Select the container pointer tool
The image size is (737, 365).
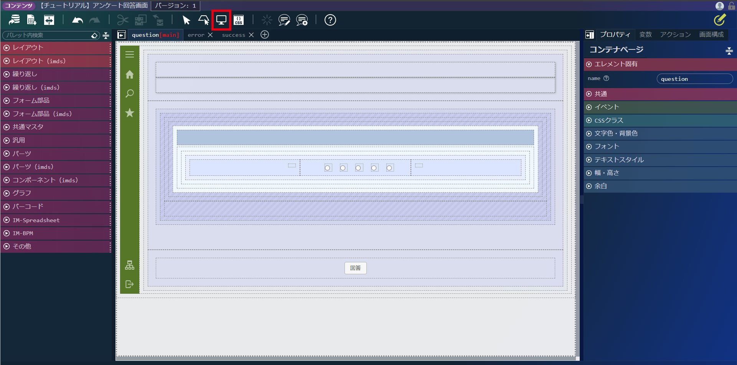[x=203, y=20]
